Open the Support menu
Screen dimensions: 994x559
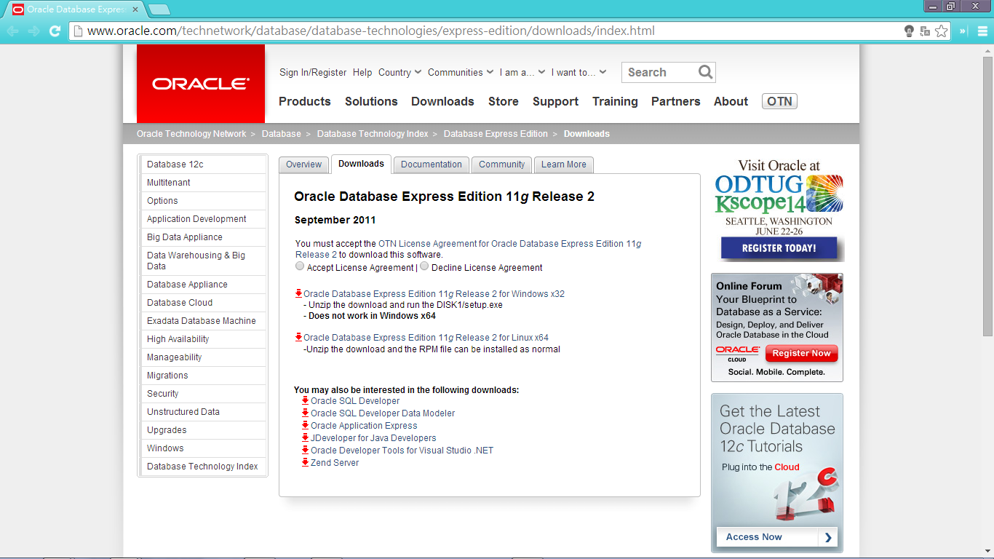coord(555,101)
